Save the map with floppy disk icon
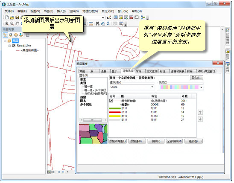The image size is (234, 183). pos(17,17)
